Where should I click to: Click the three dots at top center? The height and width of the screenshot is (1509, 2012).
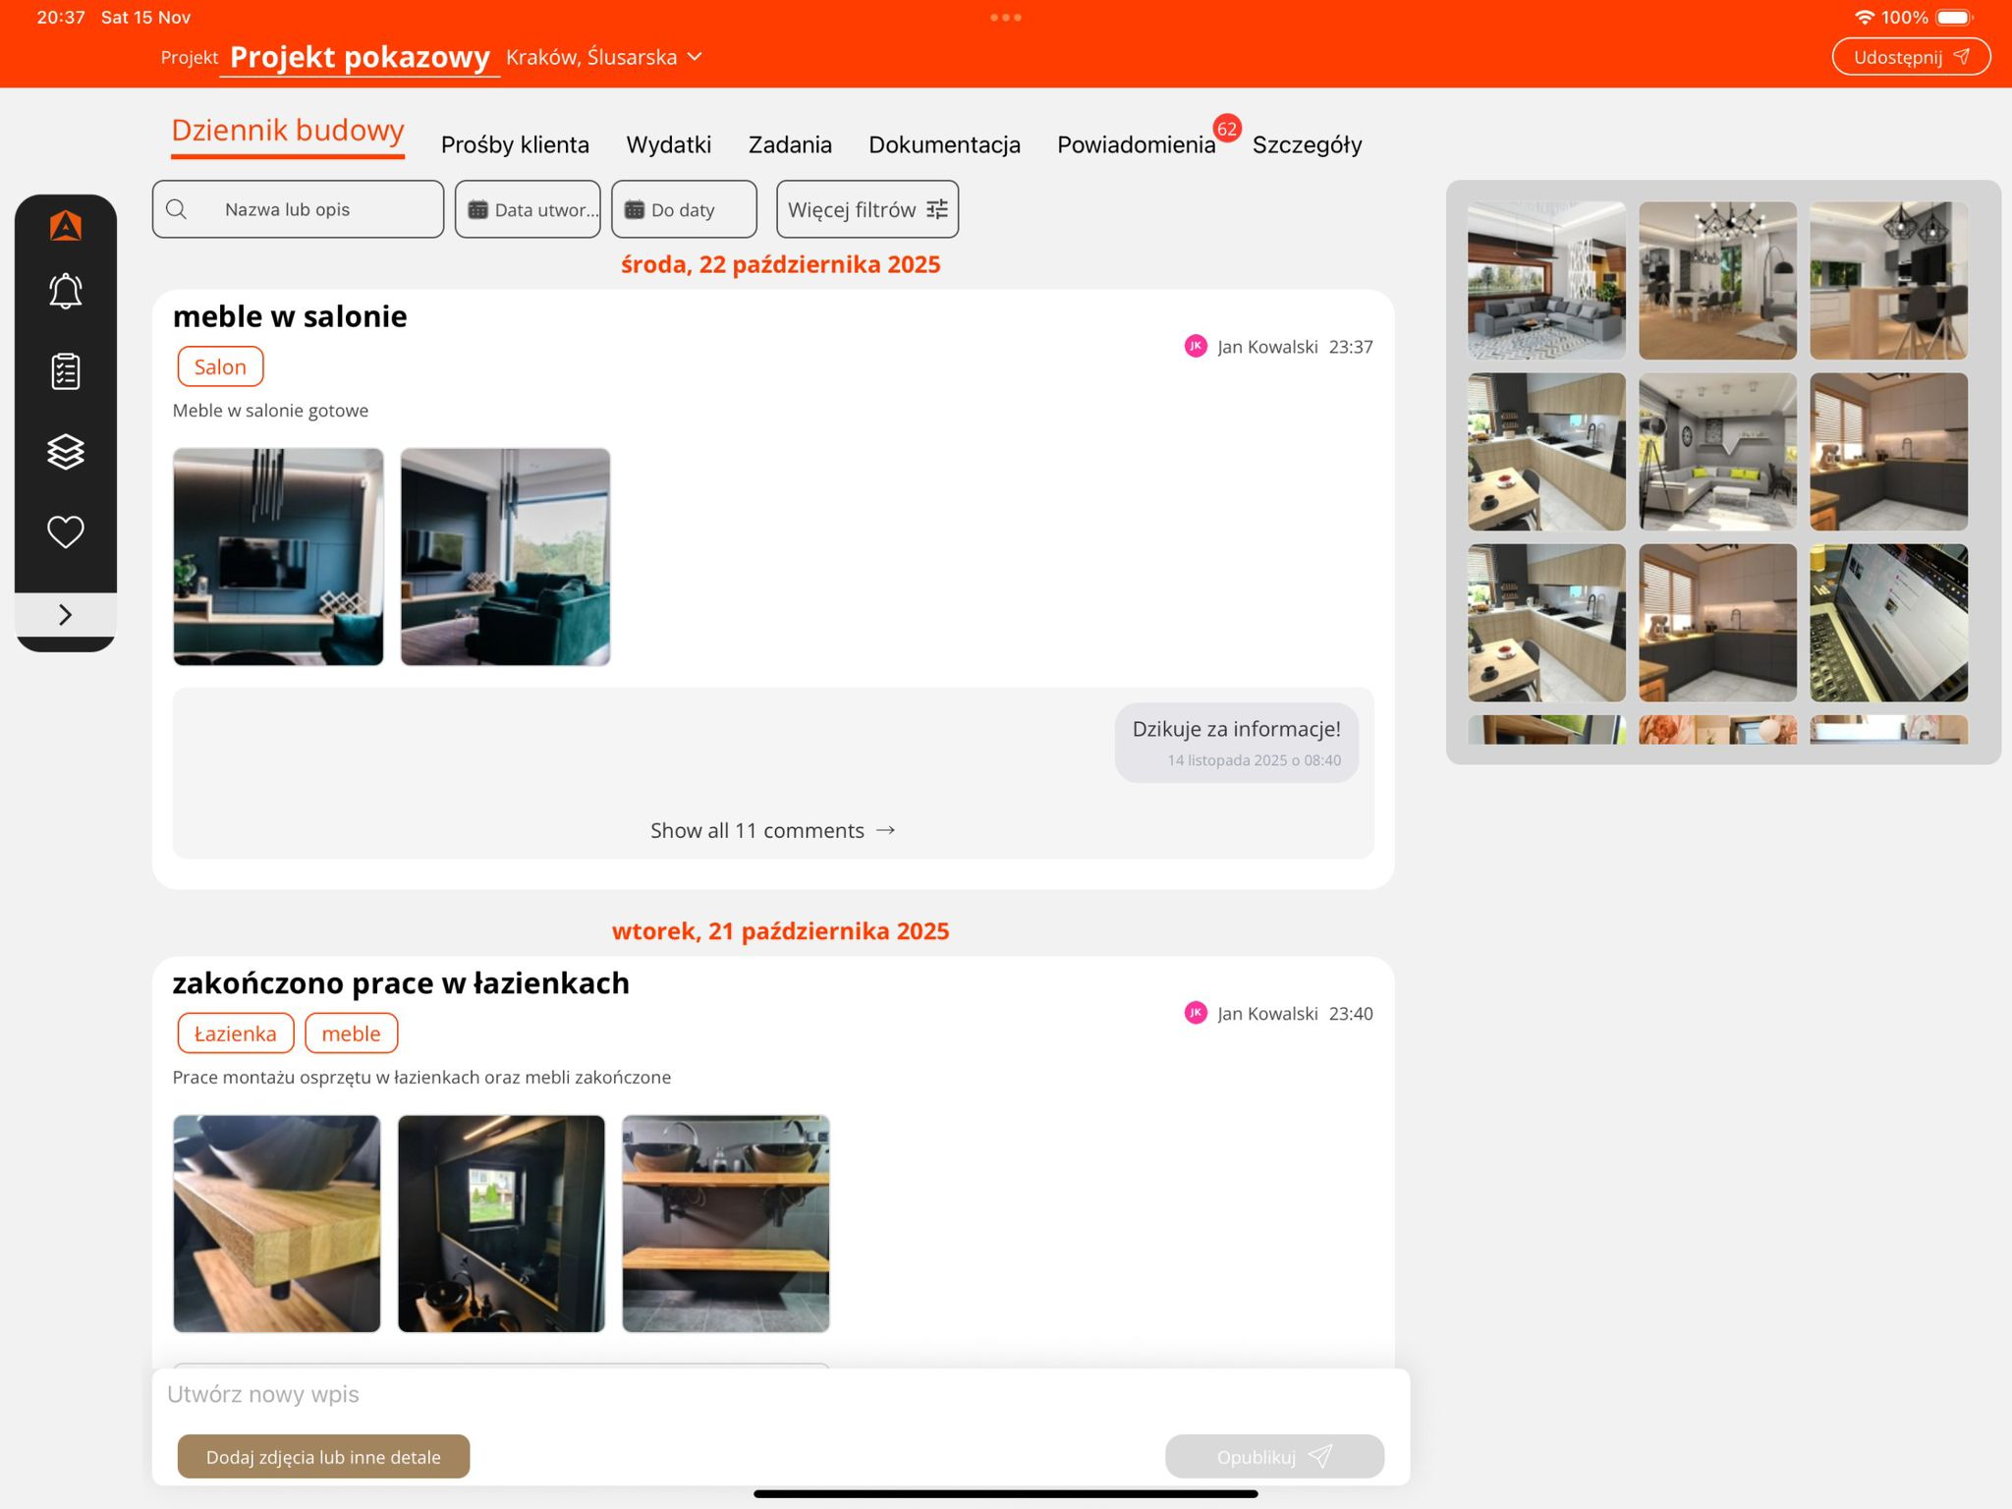coord(1005,18)
